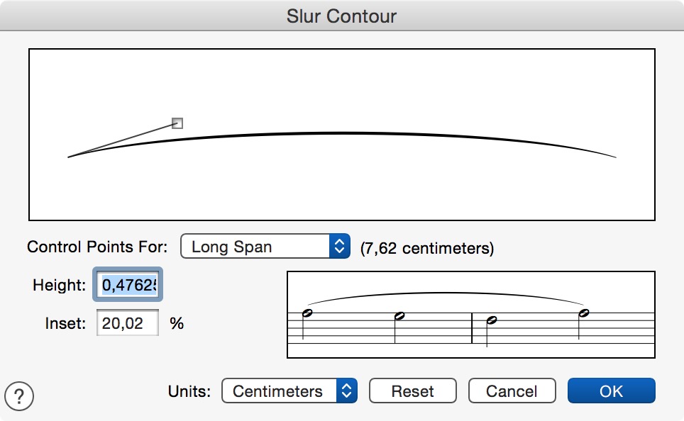Click the right endpoint of the slur
The height and width of the screenshot is (421, 684).
point(615,157)
